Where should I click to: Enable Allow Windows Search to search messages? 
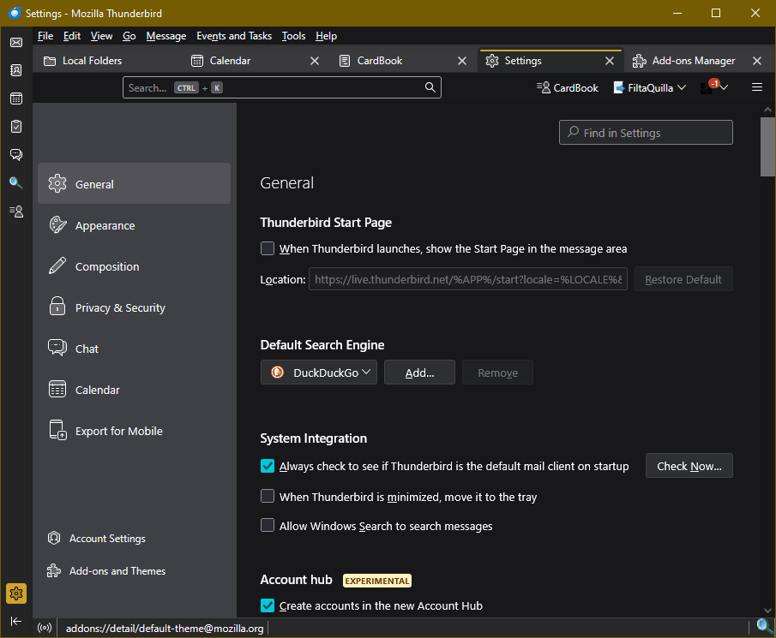268,526
